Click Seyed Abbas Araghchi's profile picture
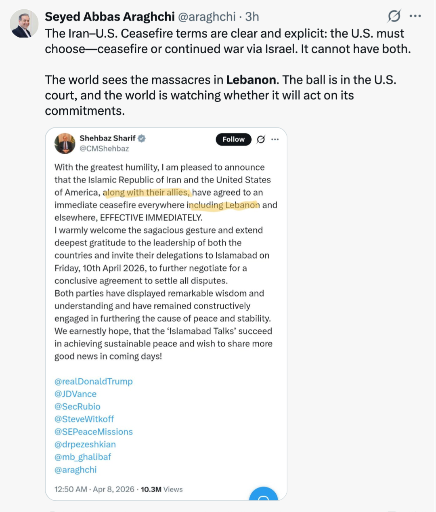436x512 pixels. 23,24
